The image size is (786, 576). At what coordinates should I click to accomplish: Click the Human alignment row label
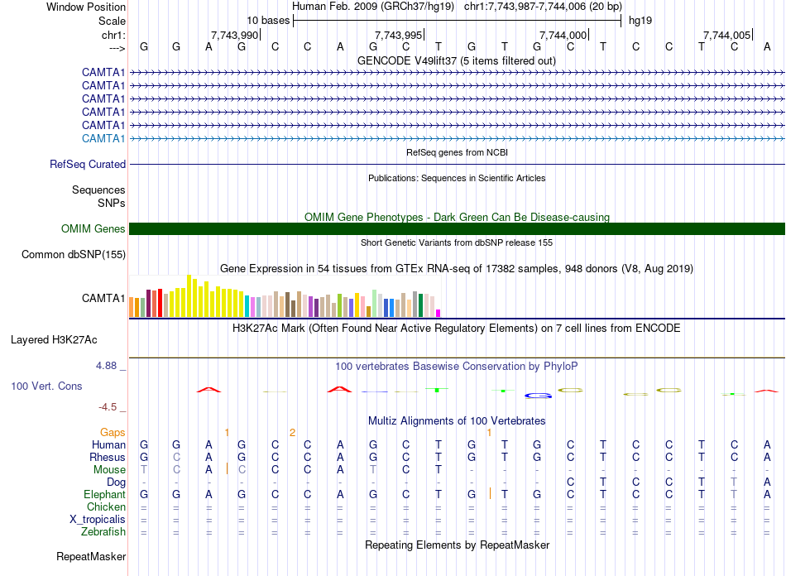point(108,444)
